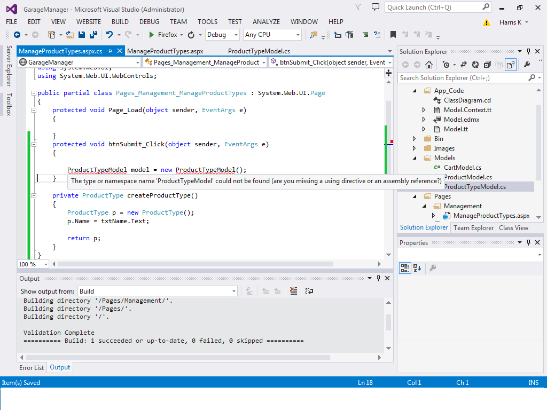Click Collapse All in Solution Explorer
This screenshot has width=547, height=410.
click(x=487, y=65)
